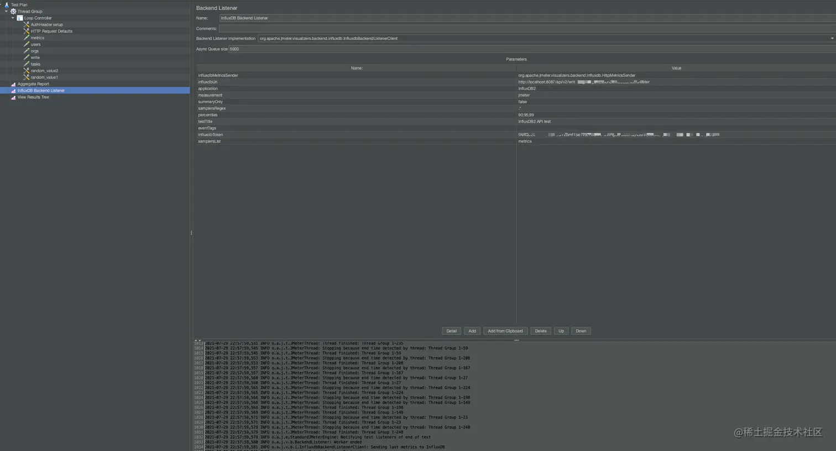Viewport: 836px width, 451px height.
Task: Select the samplersList parameter name cell
Action: pos(357,141)
